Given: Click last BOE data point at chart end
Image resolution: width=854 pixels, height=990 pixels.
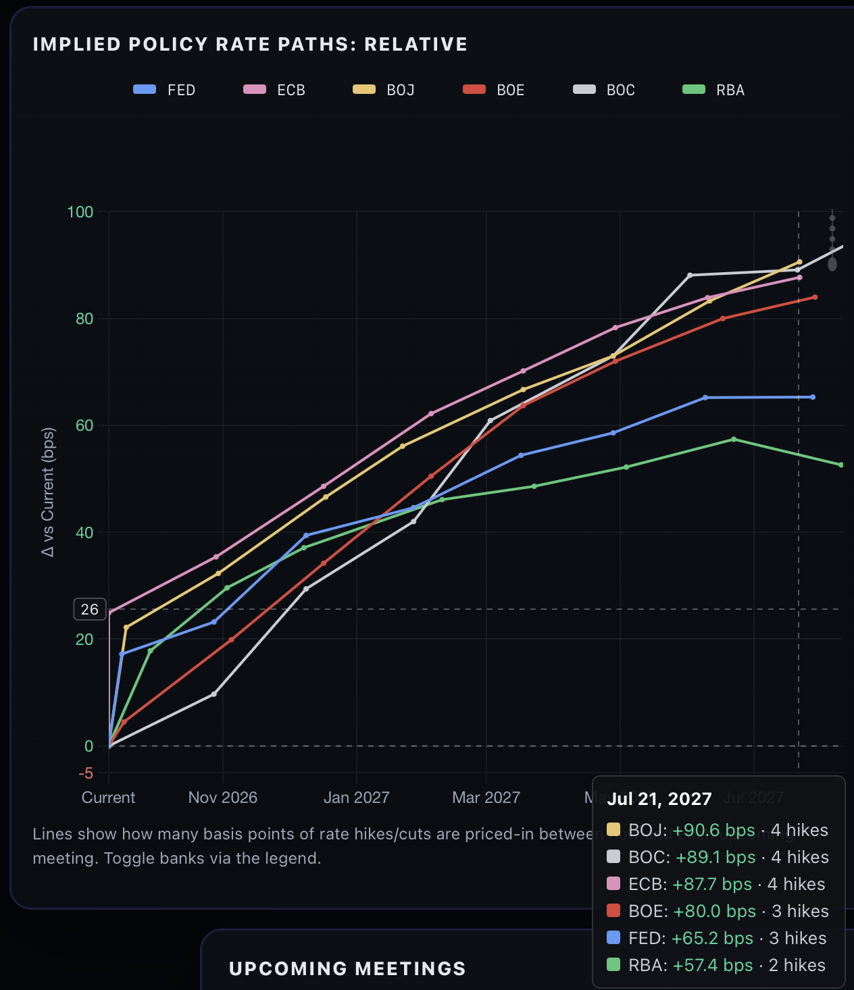Looking at the screenshot, I should coord(815,297).
